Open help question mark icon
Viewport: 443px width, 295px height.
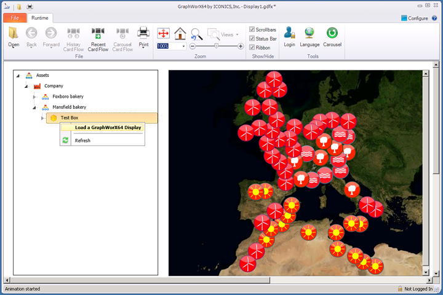[x=434, y=18]
